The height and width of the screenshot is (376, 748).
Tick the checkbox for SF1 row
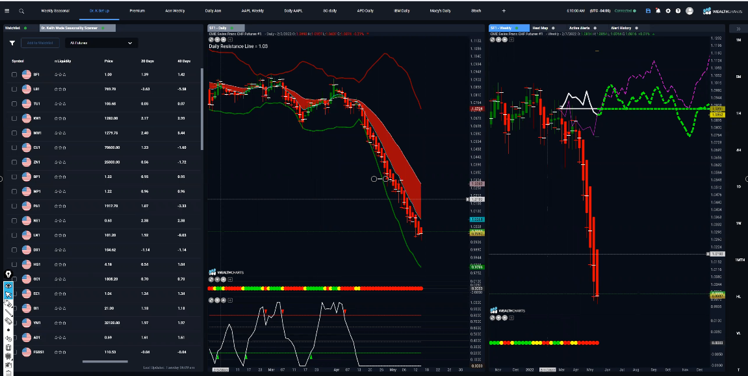point(14,75)
